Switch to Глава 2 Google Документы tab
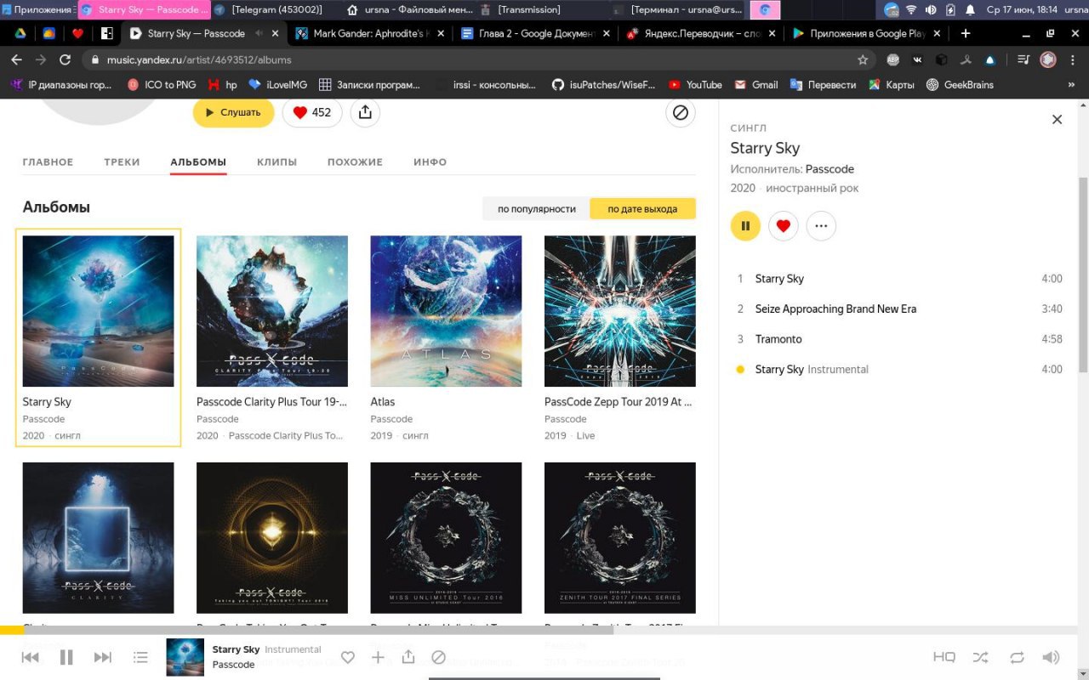 (x=536, y=33)
